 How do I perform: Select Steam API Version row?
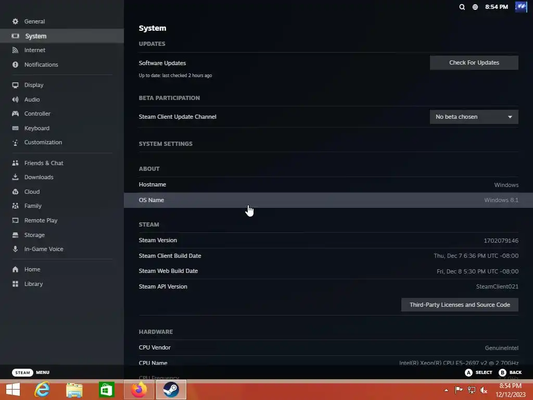point(328,287)
